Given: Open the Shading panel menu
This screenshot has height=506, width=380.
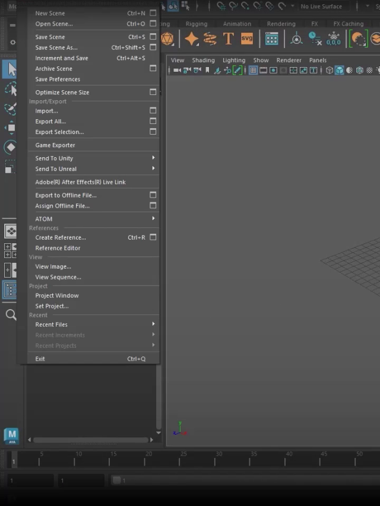Looking at the screenshot, I should (x=203, y=60).
